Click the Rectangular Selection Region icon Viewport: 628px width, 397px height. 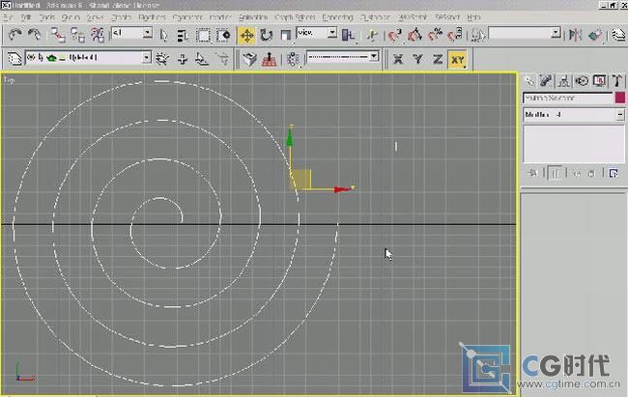203,35
